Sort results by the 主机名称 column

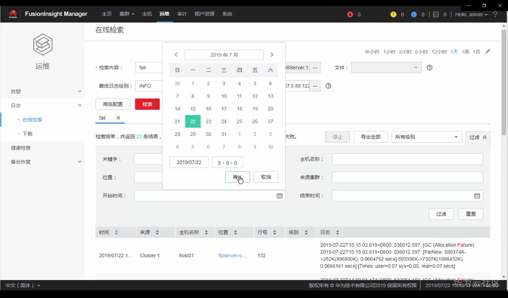click(x=206, y=232)
